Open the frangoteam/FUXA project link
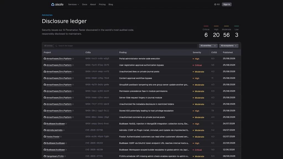 click(x=55, y=156)
